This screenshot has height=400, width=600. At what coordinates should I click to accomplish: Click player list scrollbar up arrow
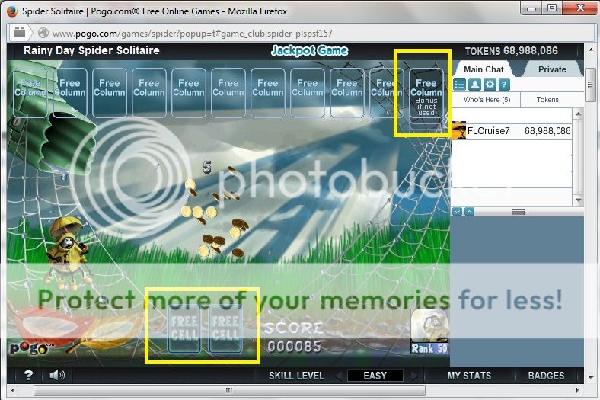click(x=578, y=114)
